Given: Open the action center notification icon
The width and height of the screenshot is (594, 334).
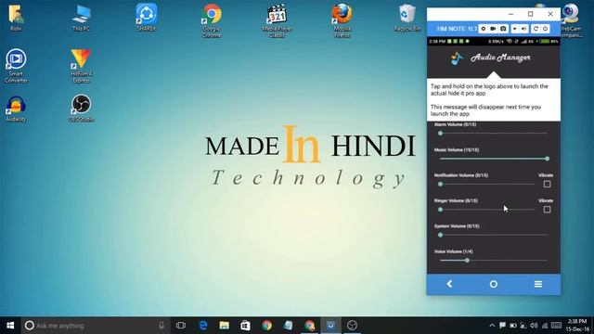Looking at the screenshot, I should [502, 326].
